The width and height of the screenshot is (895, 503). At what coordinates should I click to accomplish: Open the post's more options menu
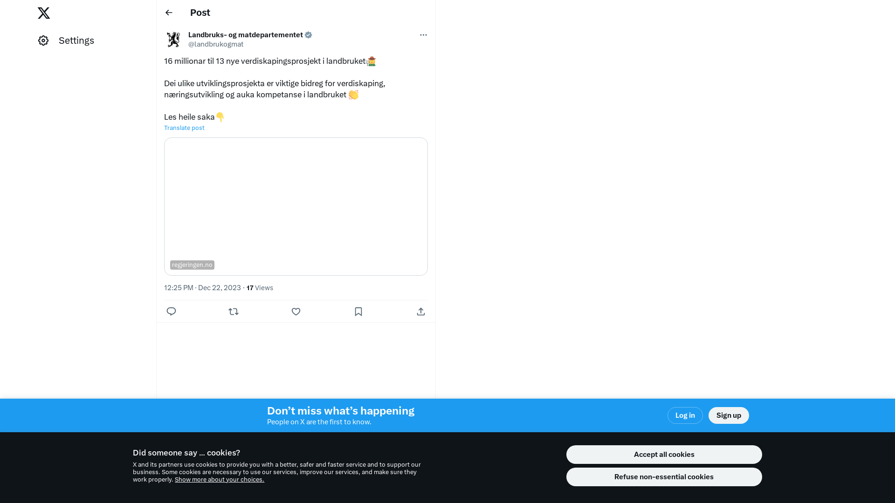(423, 35)
